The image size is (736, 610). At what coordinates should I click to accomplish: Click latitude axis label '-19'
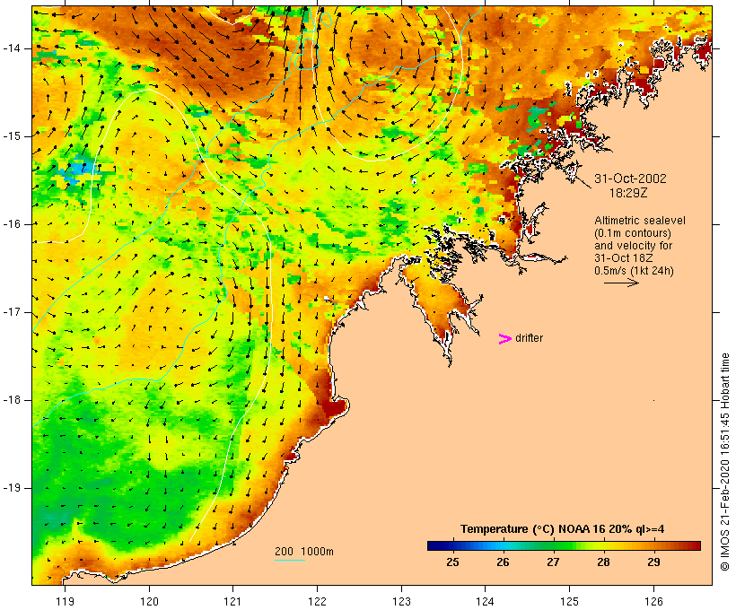pyautogui.click(x=11, y=488)
